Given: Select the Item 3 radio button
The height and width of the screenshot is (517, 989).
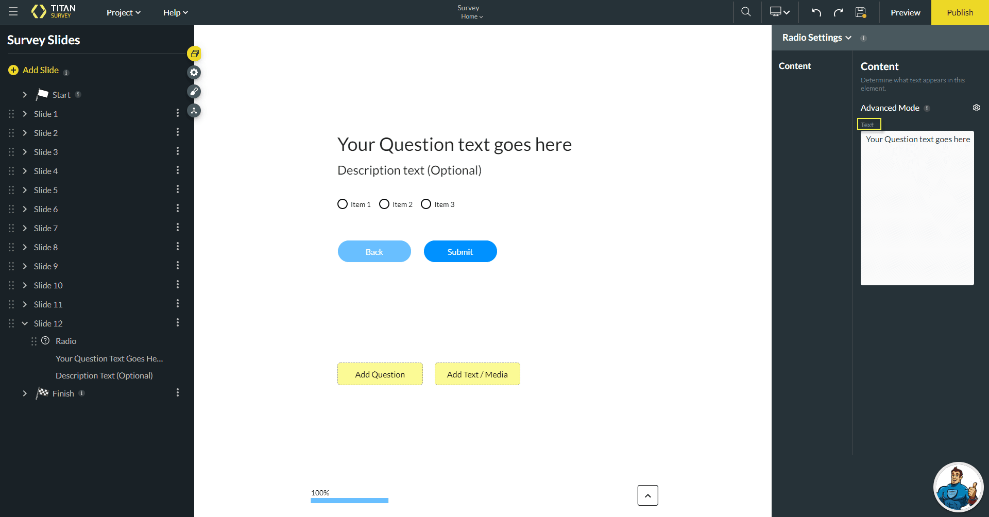Looking at the screenshot, I should (x=425, y=204).
